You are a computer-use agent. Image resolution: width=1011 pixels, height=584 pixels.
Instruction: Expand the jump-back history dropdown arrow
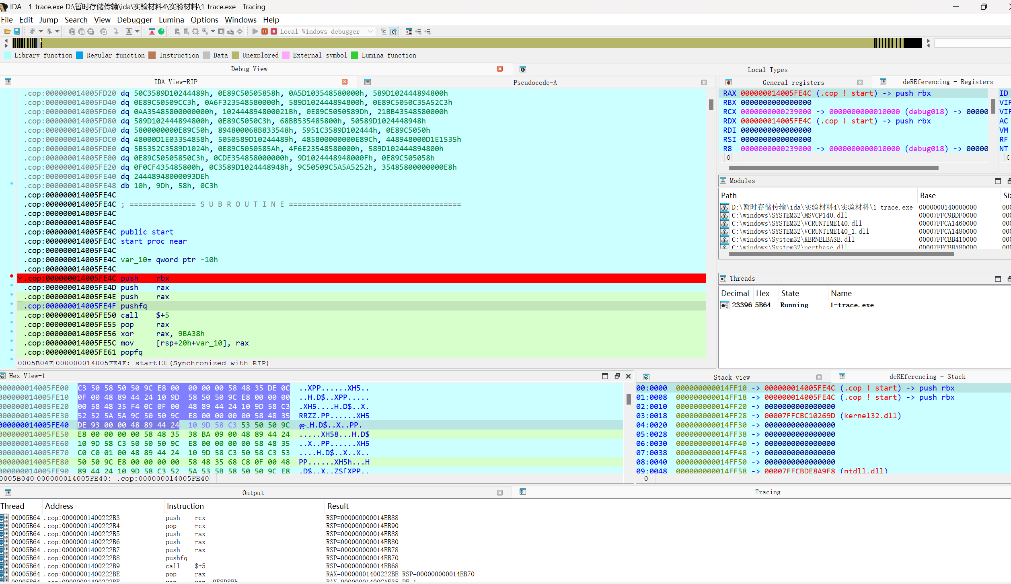41,31
